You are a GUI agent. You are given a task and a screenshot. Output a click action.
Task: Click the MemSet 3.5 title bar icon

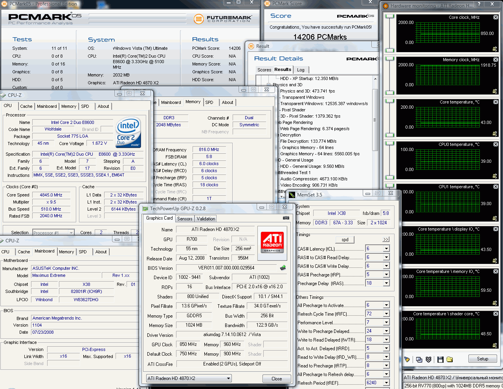[x=292, y=194]
